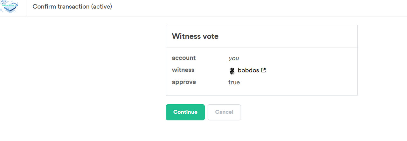Open the bobdos witness profile link
The image size is (407, 141).
pyautogui.click(x=248, y=70)
